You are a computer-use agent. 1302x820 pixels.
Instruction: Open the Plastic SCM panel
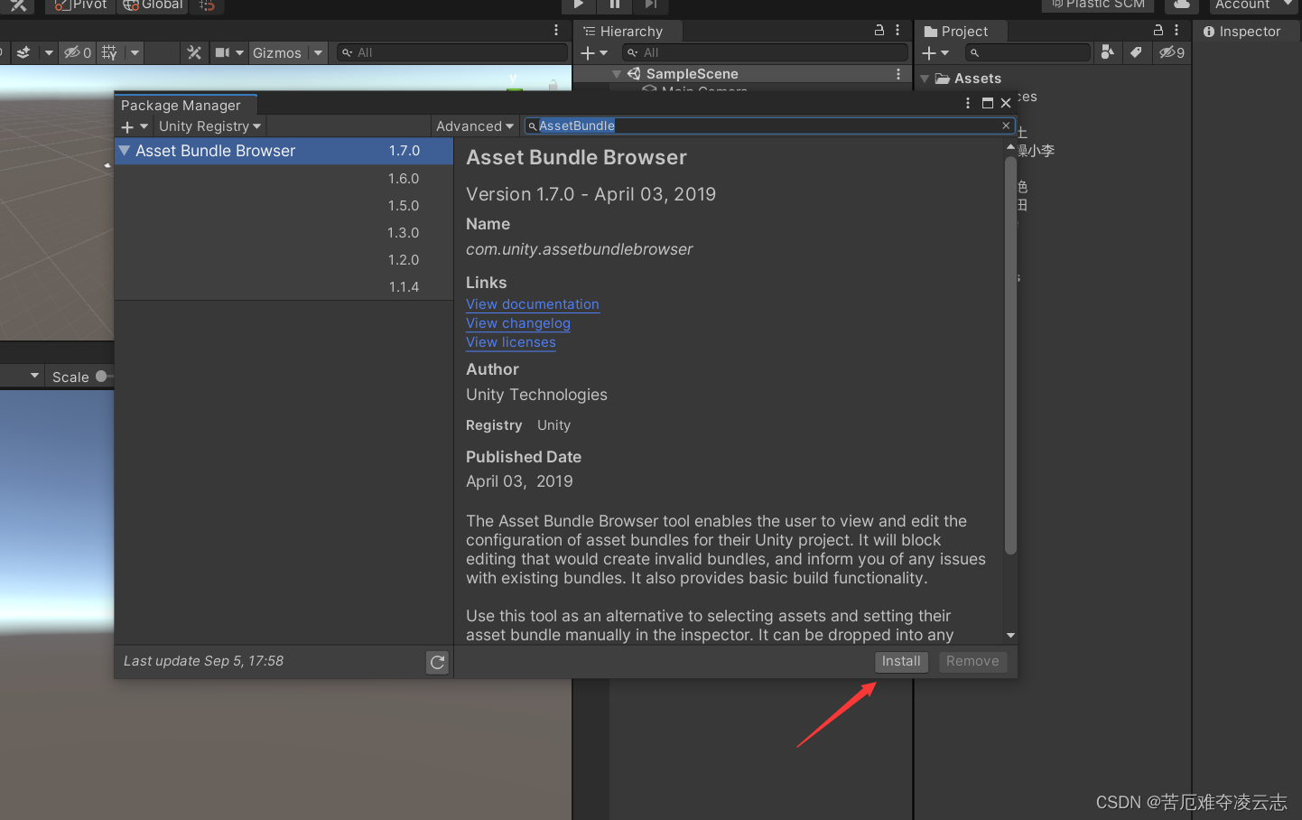tap(1097, 5)
